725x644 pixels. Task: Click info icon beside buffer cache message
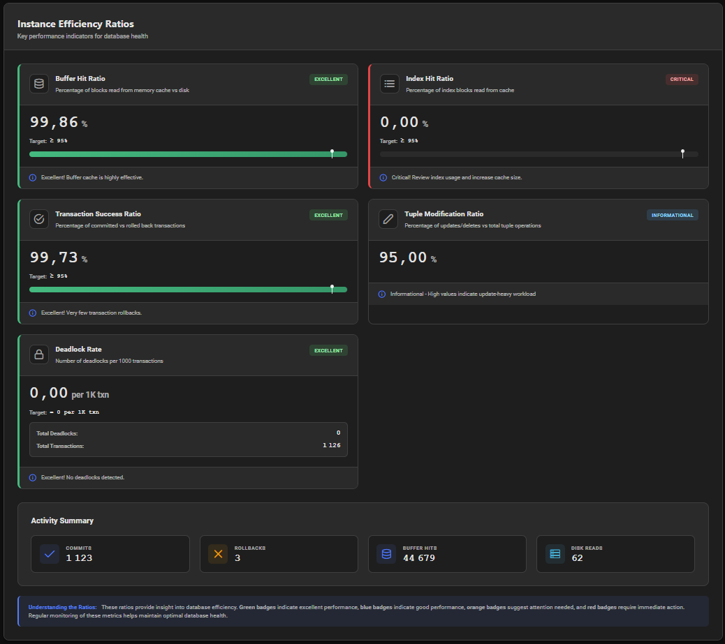[33, 178]
